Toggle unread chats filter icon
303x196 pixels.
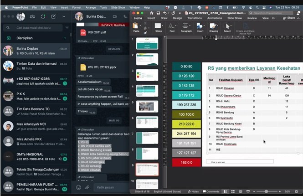67,28
